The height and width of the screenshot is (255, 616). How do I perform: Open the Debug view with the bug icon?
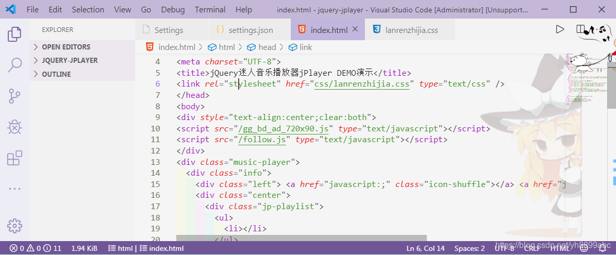14,127
